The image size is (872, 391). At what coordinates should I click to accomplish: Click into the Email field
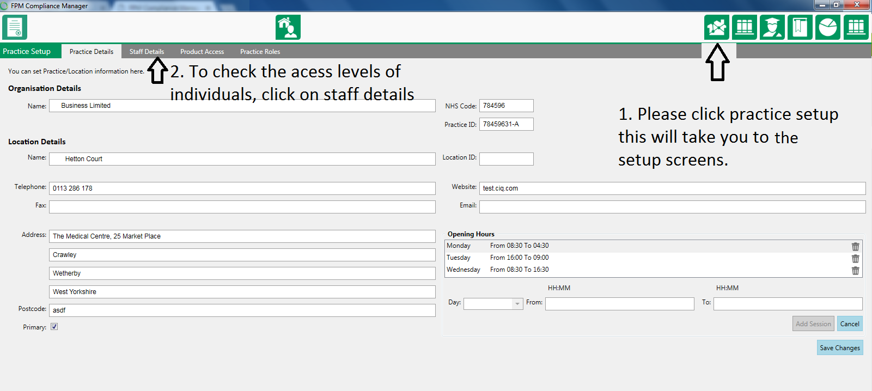672,207
